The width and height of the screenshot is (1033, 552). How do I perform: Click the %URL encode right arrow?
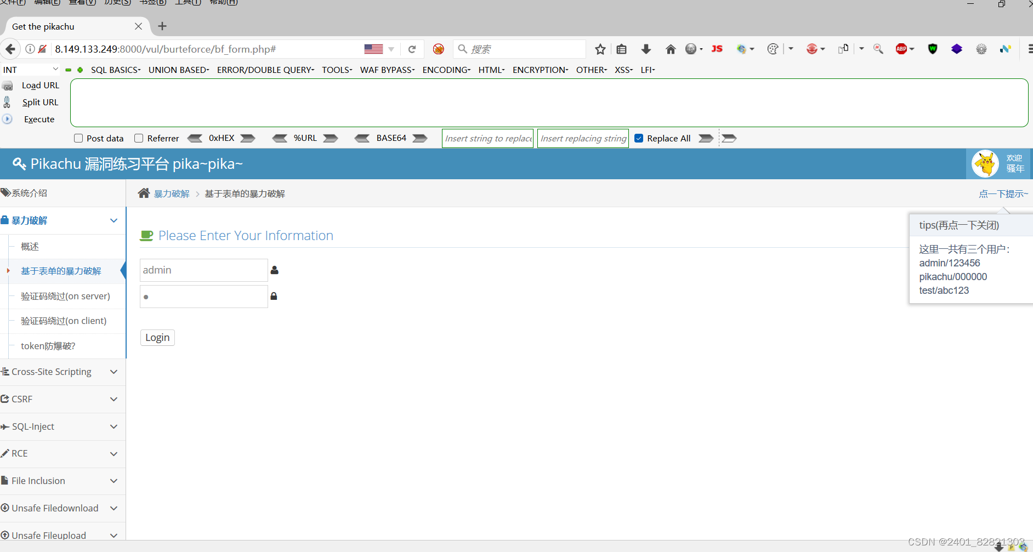[x=331, y=138]
